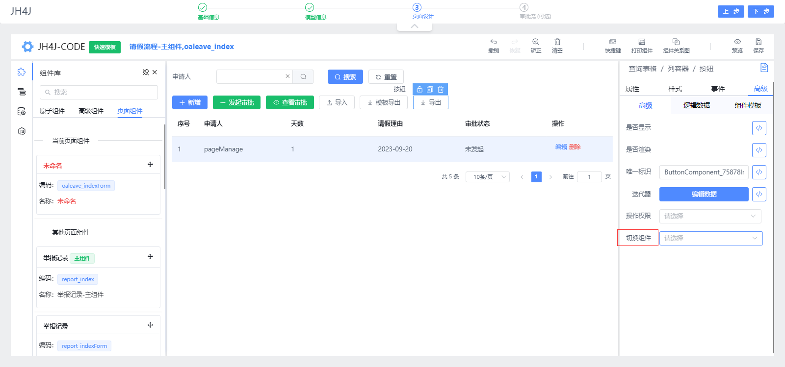
Task: Click the 清空 clear trash icon
Action: click(x=557, y=42)
